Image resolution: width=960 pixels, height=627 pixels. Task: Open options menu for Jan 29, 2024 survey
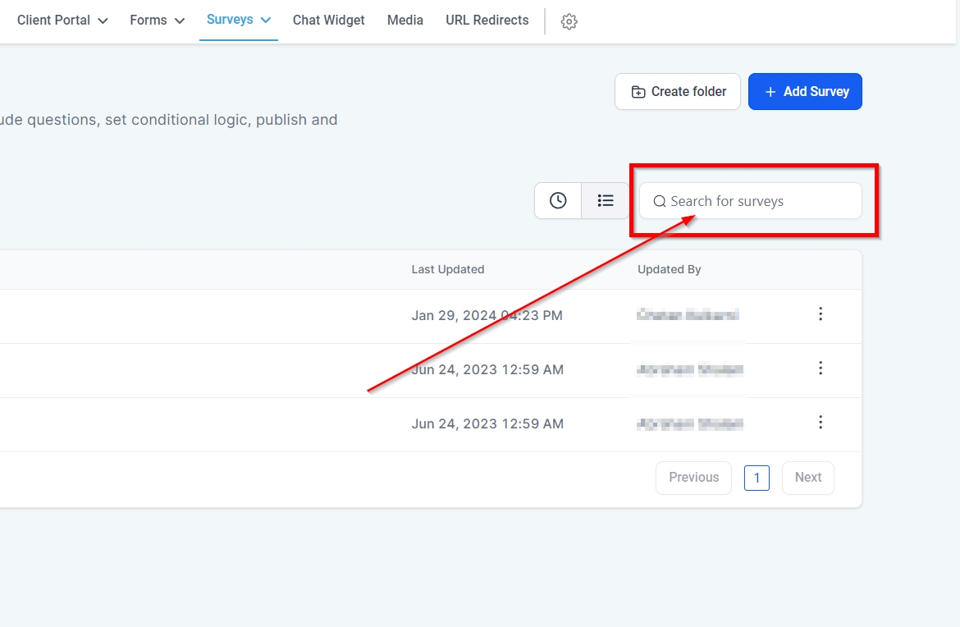point(820,314)
